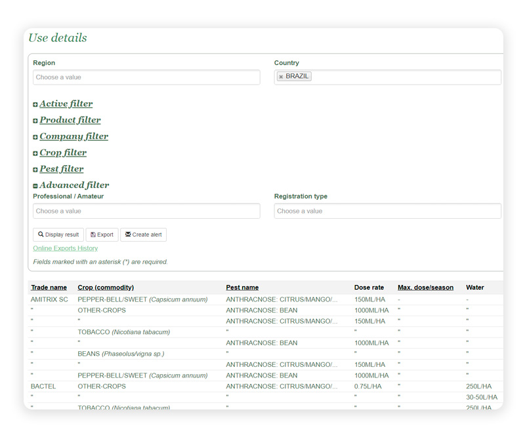Open the Online Exports History link
525x437 pixels.
tap(65, 248)
